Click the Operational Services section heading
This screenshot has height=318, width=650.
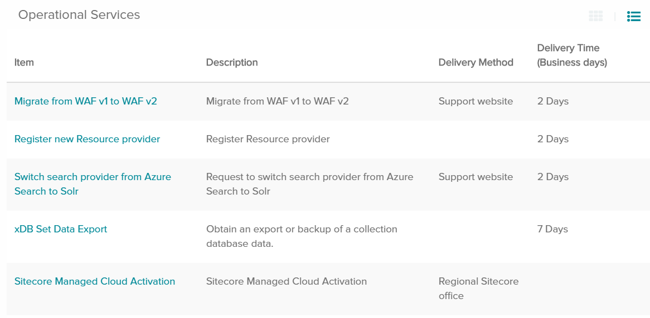[79, 15]
